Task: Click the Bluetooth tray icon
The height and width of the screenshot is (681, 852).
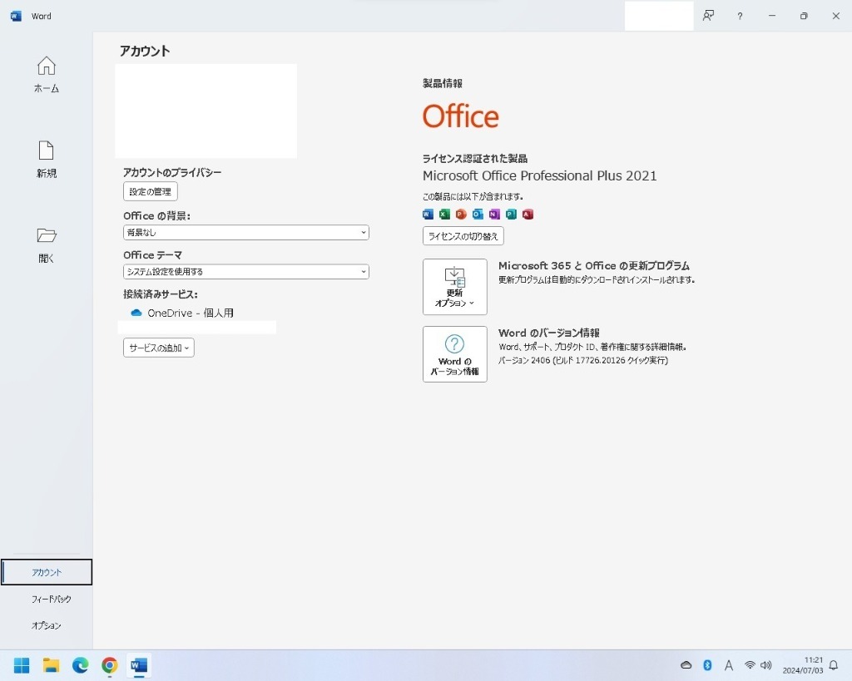Action: click(707, 665)
